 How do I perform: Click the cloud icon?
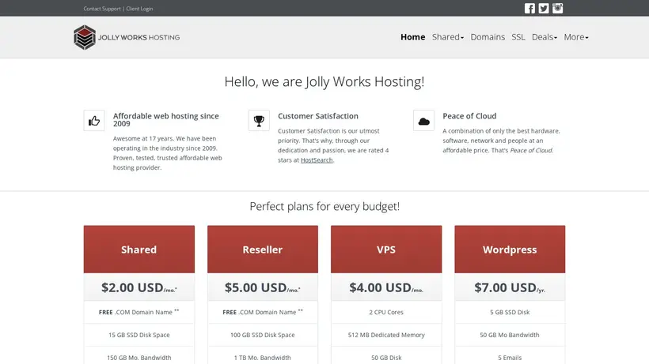tap(423, 121)
